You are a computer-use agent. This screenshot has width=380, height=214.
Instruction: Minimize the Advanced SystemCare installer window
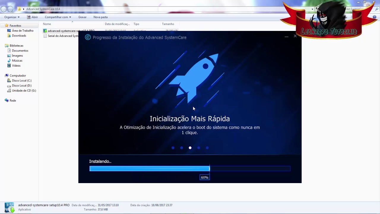tap(286, 37)
